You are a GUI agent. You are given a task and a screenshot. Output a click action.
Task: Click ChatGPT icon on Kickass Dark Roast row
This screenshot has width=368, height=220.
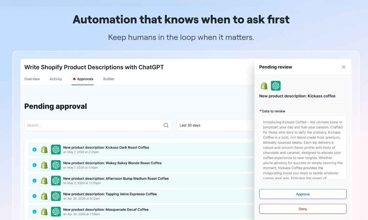click(x=56, y=150)
